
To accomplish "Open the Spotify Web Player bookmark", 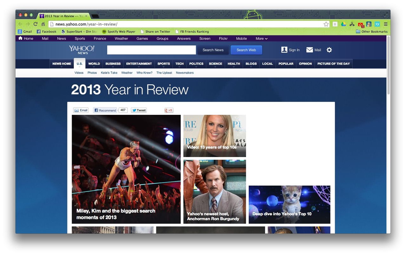I will coord(119,31).
